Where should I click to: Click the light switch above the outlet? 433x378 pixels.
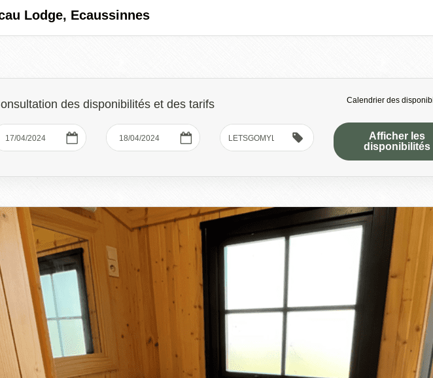(x=112, y=254)
